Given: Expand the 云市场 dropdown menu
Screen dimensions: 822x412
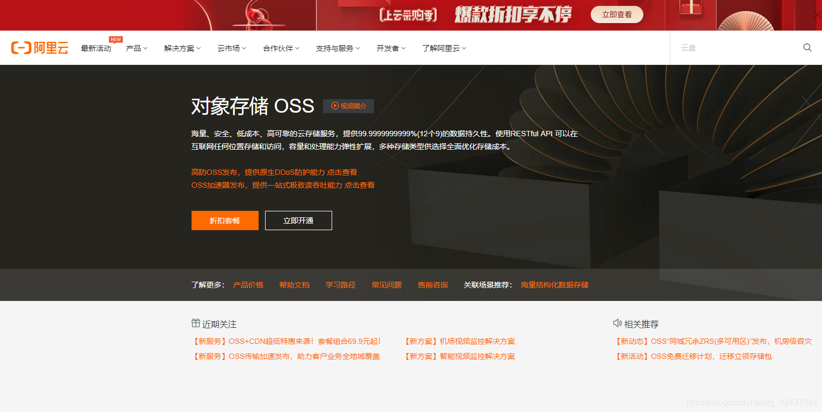Looking at the screenshot, I should pyautogui.click(x=232, y=48).
